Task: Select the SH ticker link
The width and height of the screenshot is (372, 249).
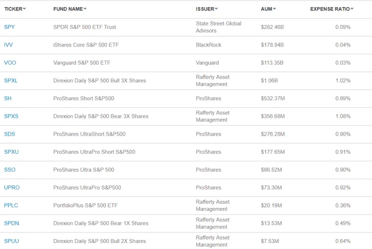Action: point(7,98)
